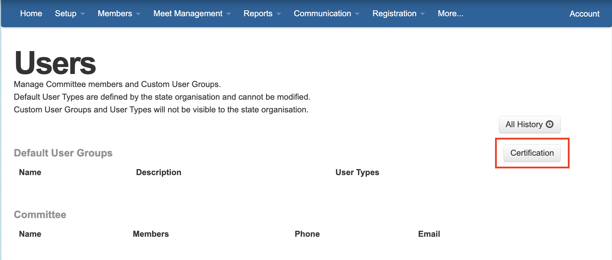Open the Reports menu
This screenshot has height=260, width=612.
[x=262, y=13]
